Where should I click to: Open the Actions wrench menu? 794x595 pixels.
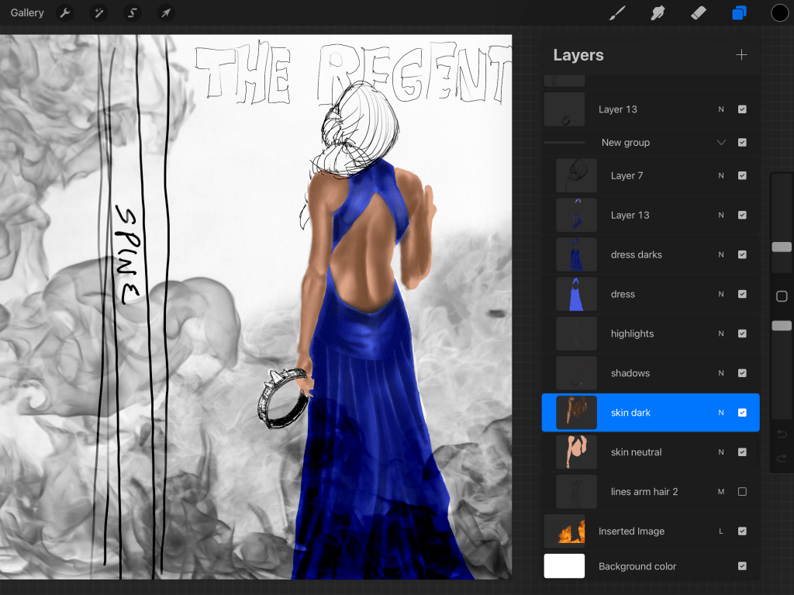(x=65, y=13)
